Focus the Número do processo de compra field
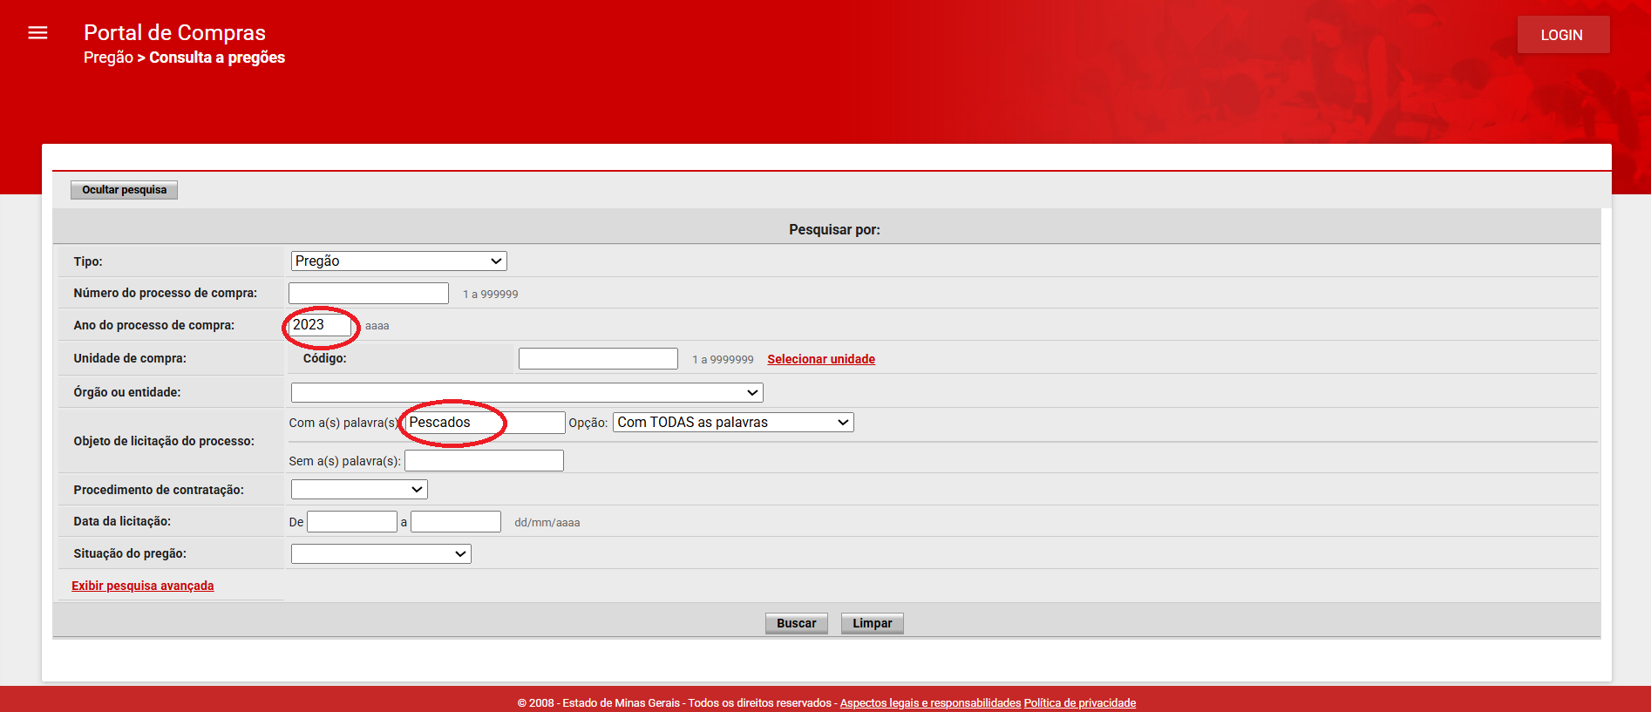 tap(368, 294)
